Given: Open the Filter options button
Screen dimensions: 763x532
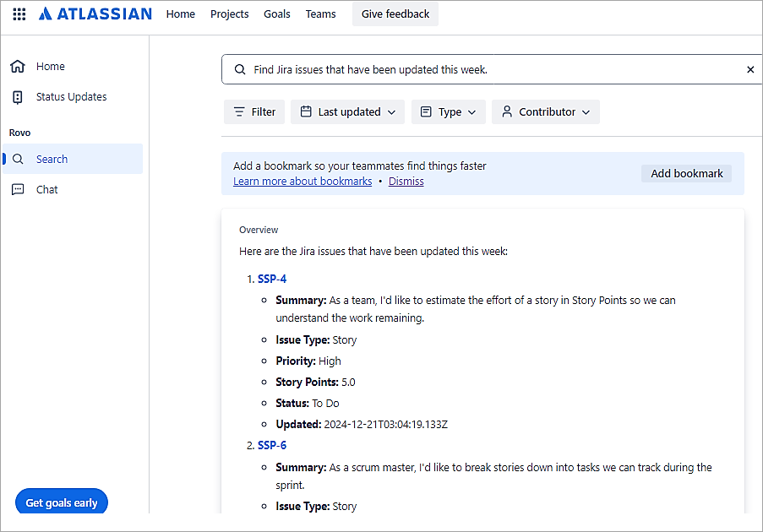Looking at the screenshot, I should (254, 112).
